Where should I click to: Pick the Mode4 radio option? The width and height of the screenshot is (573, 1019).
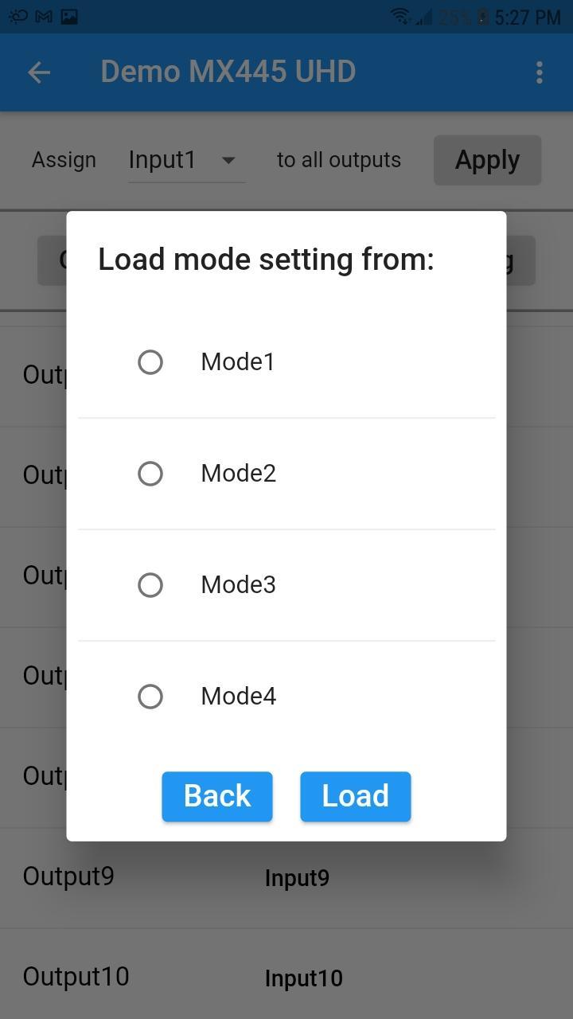pos(150,697)
